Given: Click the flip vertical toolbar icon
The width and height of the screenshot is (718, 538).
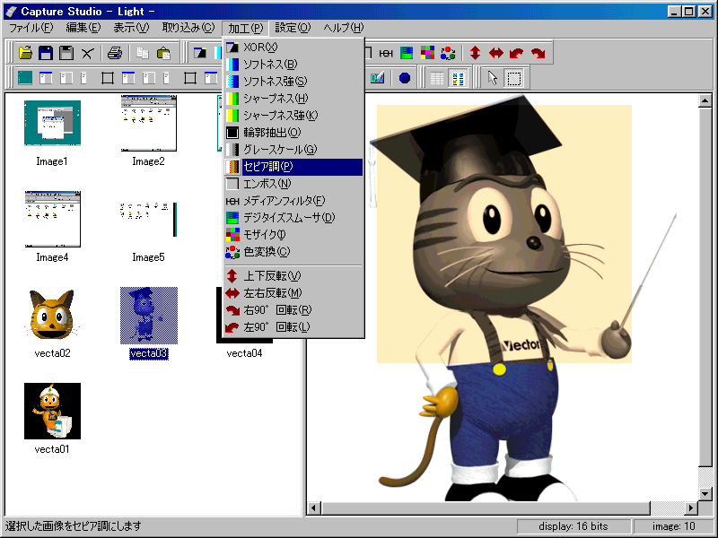Looking at the screenshot, I should [x=476, y=53].
